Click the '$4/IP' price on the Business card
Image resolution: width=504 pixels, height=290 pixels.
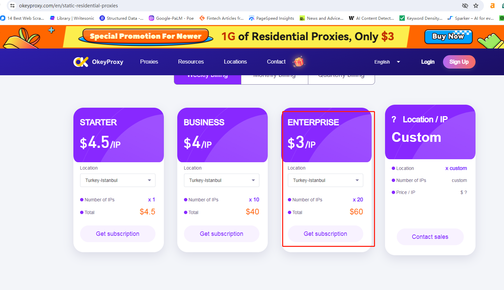pyautogui.click(x=198, y=143)
